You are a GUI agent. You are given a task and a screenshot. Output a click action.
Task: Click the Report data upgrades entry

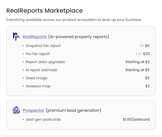pyautogui.click(x=45, y=62)
